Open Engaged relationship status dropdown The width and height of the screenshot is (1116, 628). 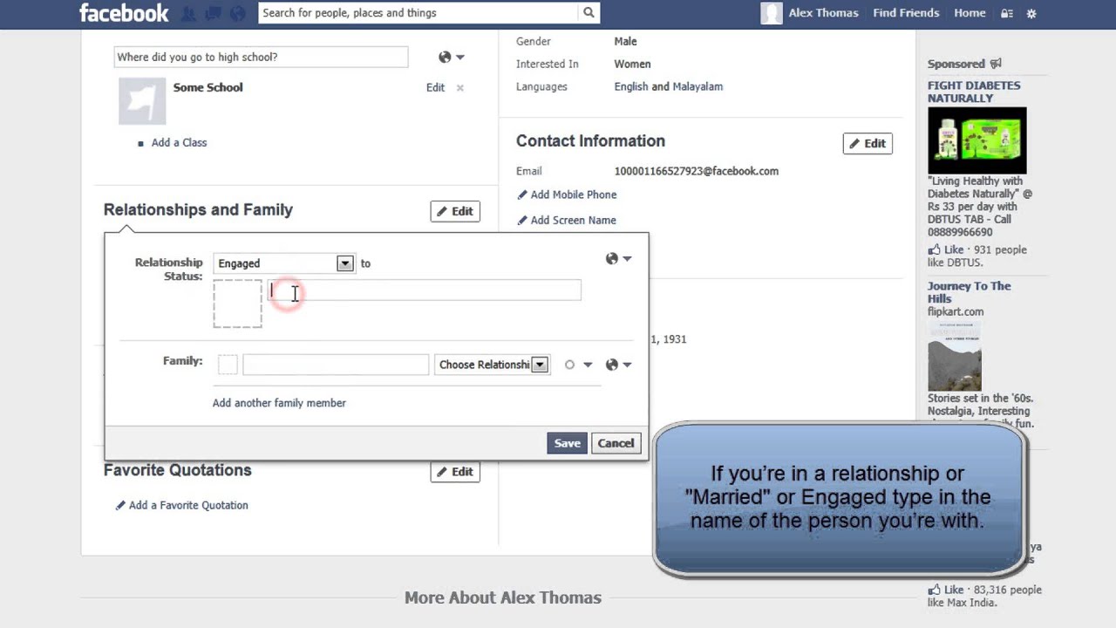(283, 263)
